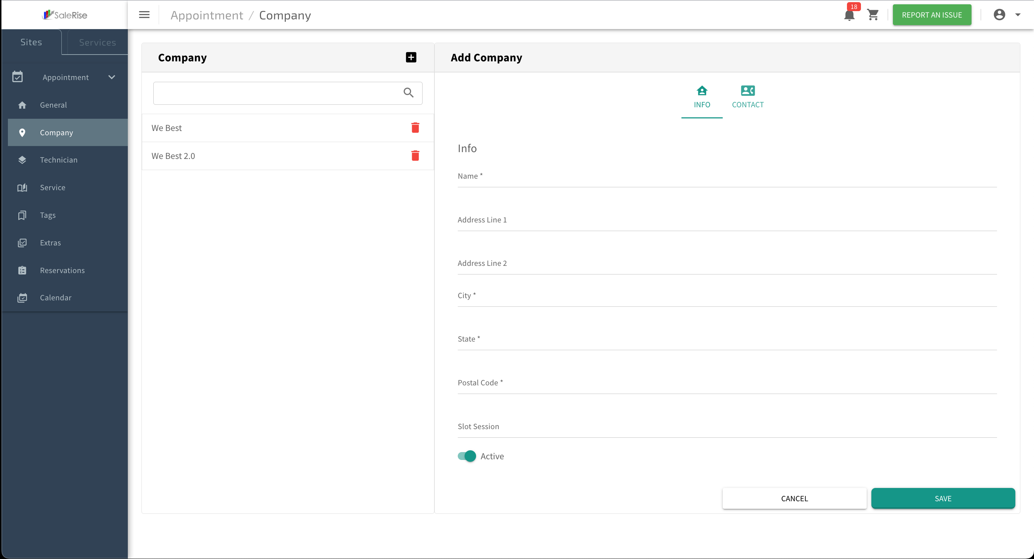Screen dimensions: 1034x559
Task: Toggle the Active switch off
Action: 466,456
